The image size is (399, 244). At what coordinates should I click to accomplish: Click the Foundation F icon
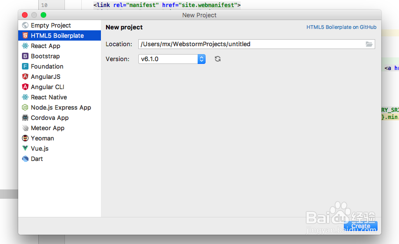(25, 66)
